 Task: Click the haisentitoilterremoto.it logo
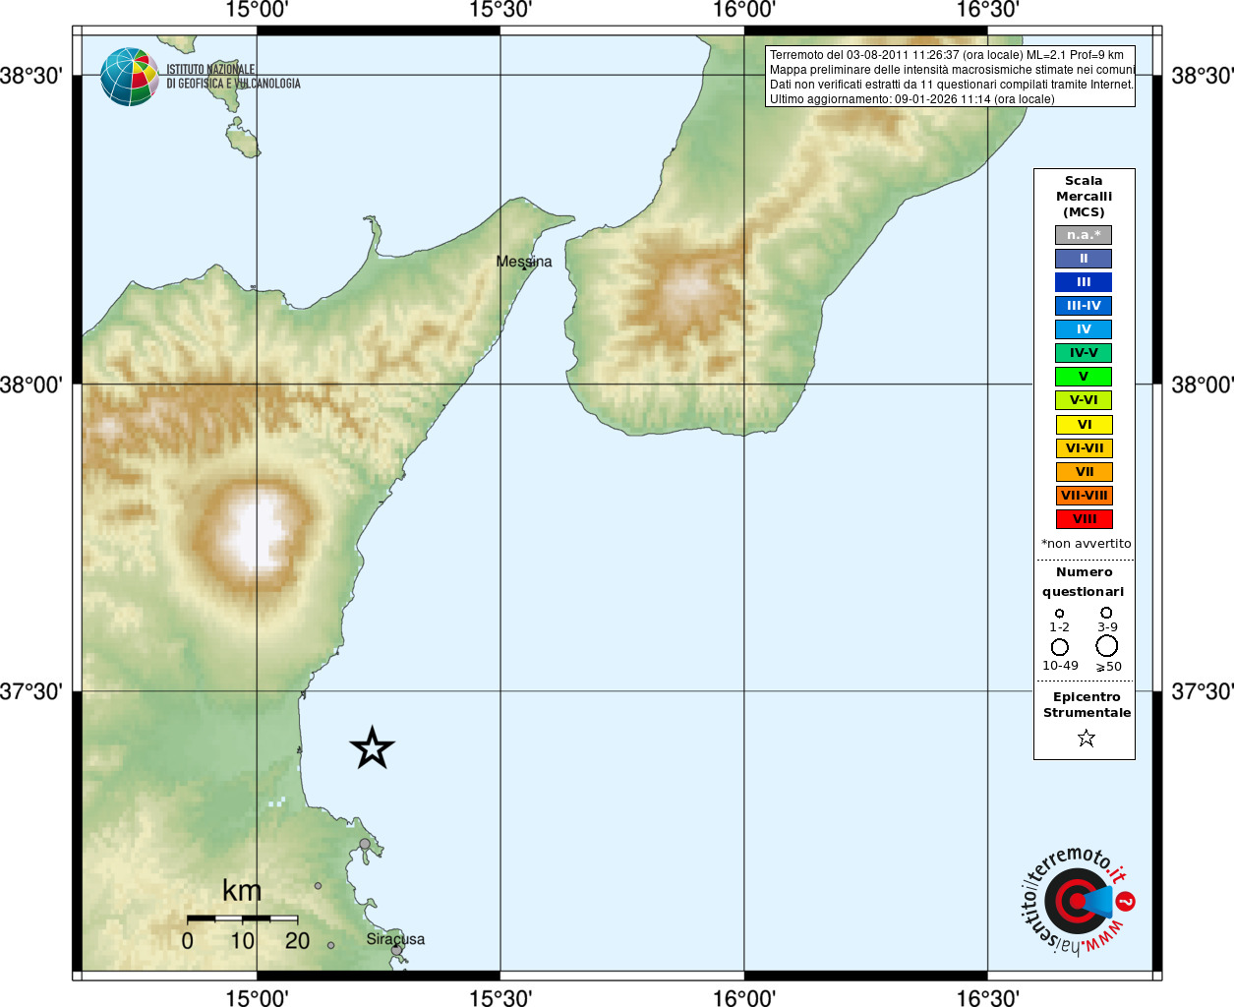pos(1077,900)
